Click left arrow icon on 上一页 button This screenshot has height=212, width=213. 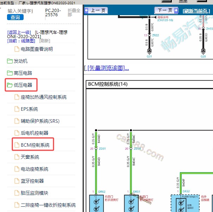click(86, 10)
